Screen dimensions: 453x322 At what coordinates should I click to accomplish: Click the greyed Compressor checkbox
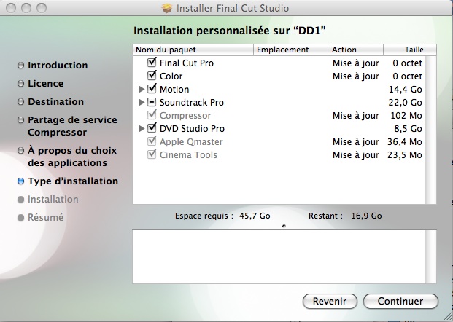pos(152,115)
